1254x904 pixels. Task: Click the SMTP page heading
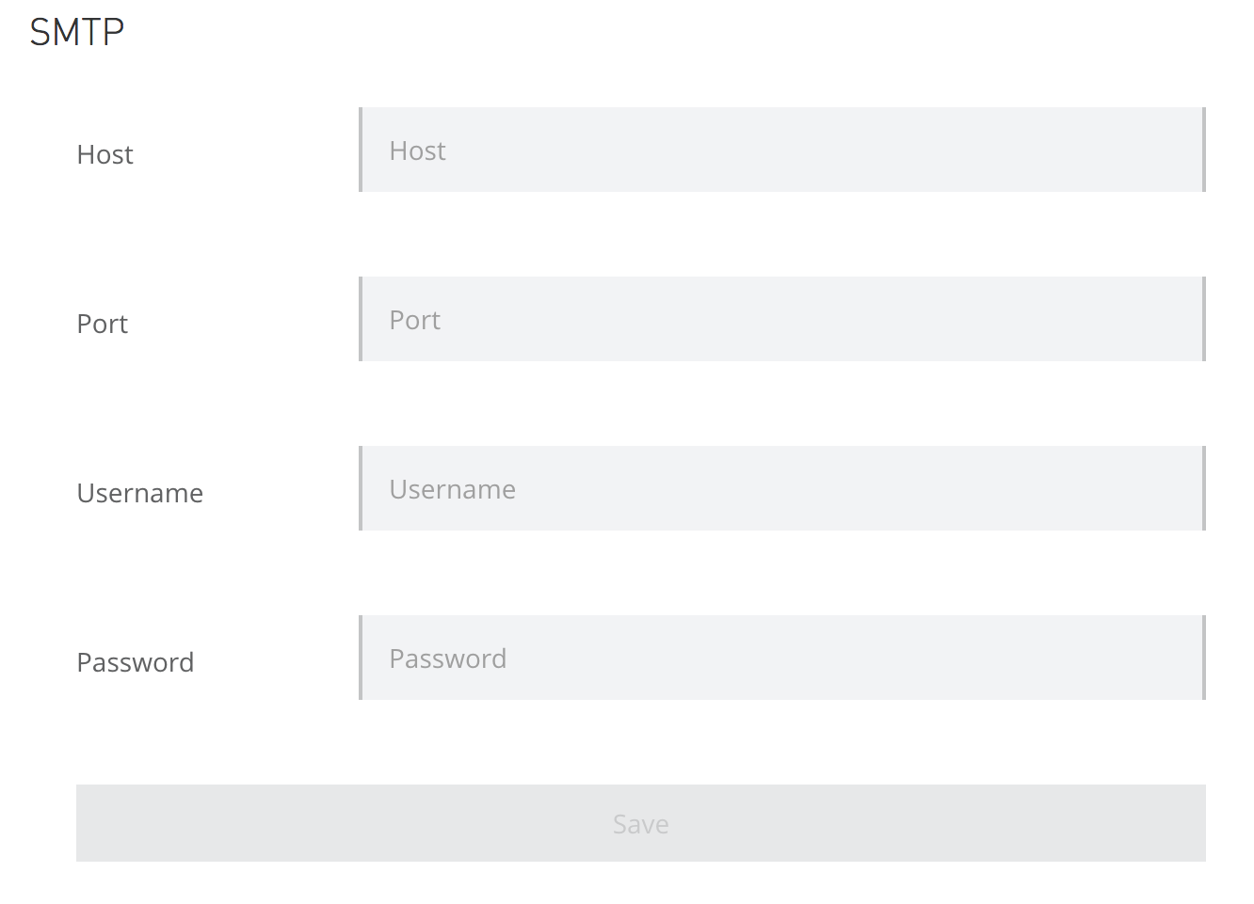(x=76, y=31)
